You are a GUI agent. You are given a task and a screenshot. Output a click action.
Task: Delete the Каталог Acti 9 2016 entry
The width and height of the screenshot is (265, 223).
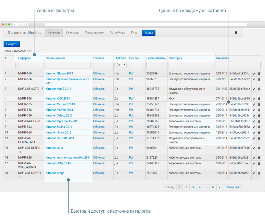click(x=259, y=89)
